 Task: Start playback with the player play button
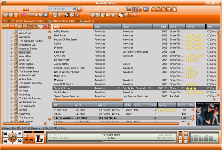click(20, 133)
